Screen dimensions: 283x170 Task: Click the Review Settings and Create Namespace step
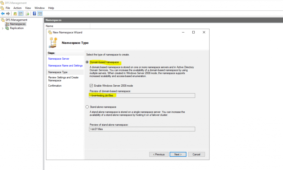click(63, 79)
